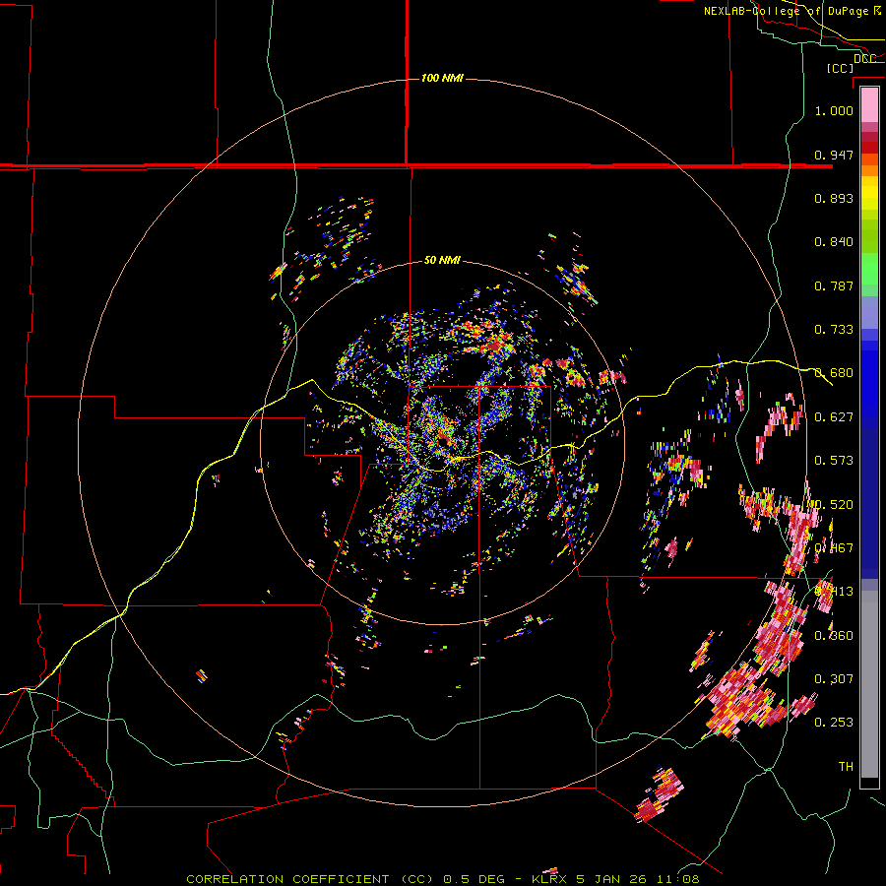Click the 1.000 color scale value

(834, 110)
